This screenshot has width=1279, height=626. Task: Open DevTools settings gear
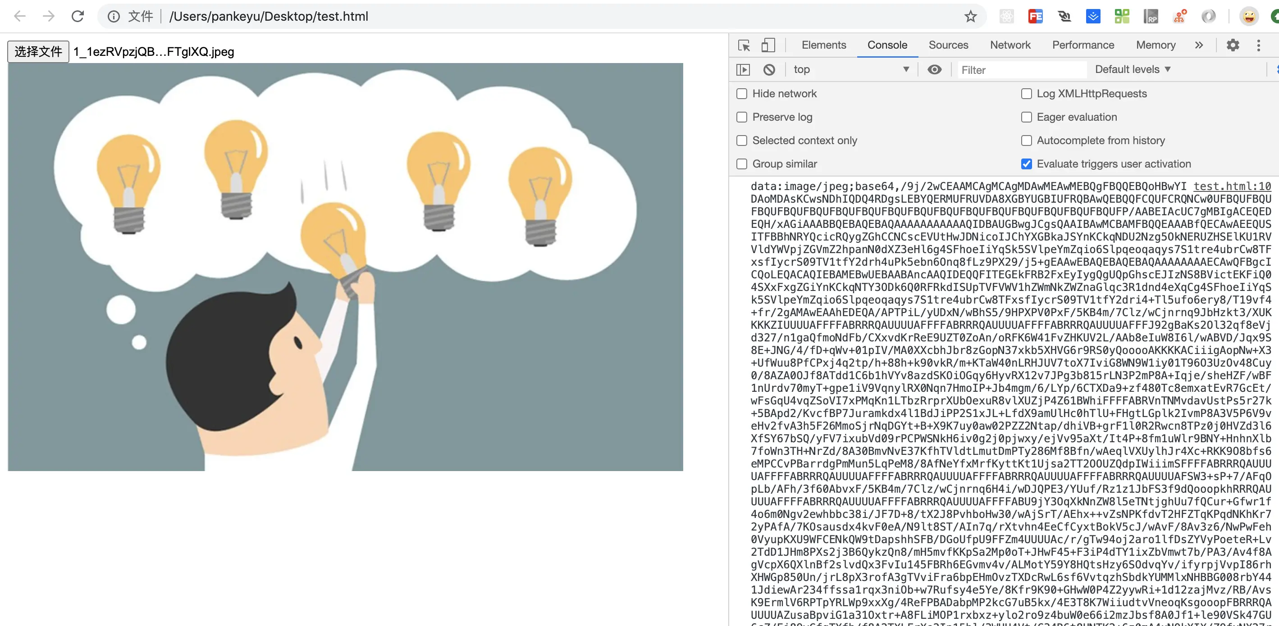click(1233, 45)
